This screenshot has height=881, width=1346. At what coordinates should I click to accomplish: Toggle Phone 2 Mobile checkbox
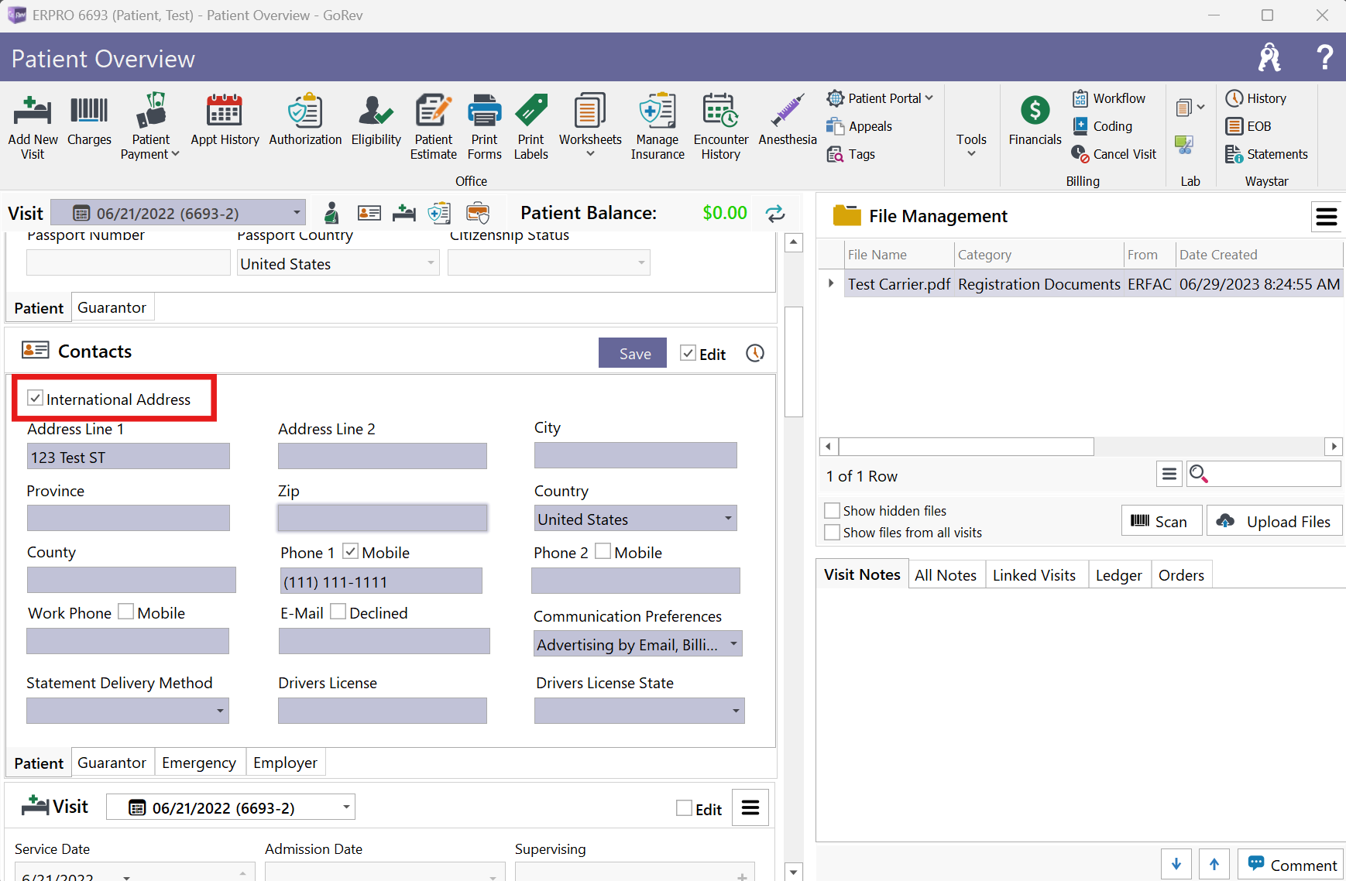point(603,551)
